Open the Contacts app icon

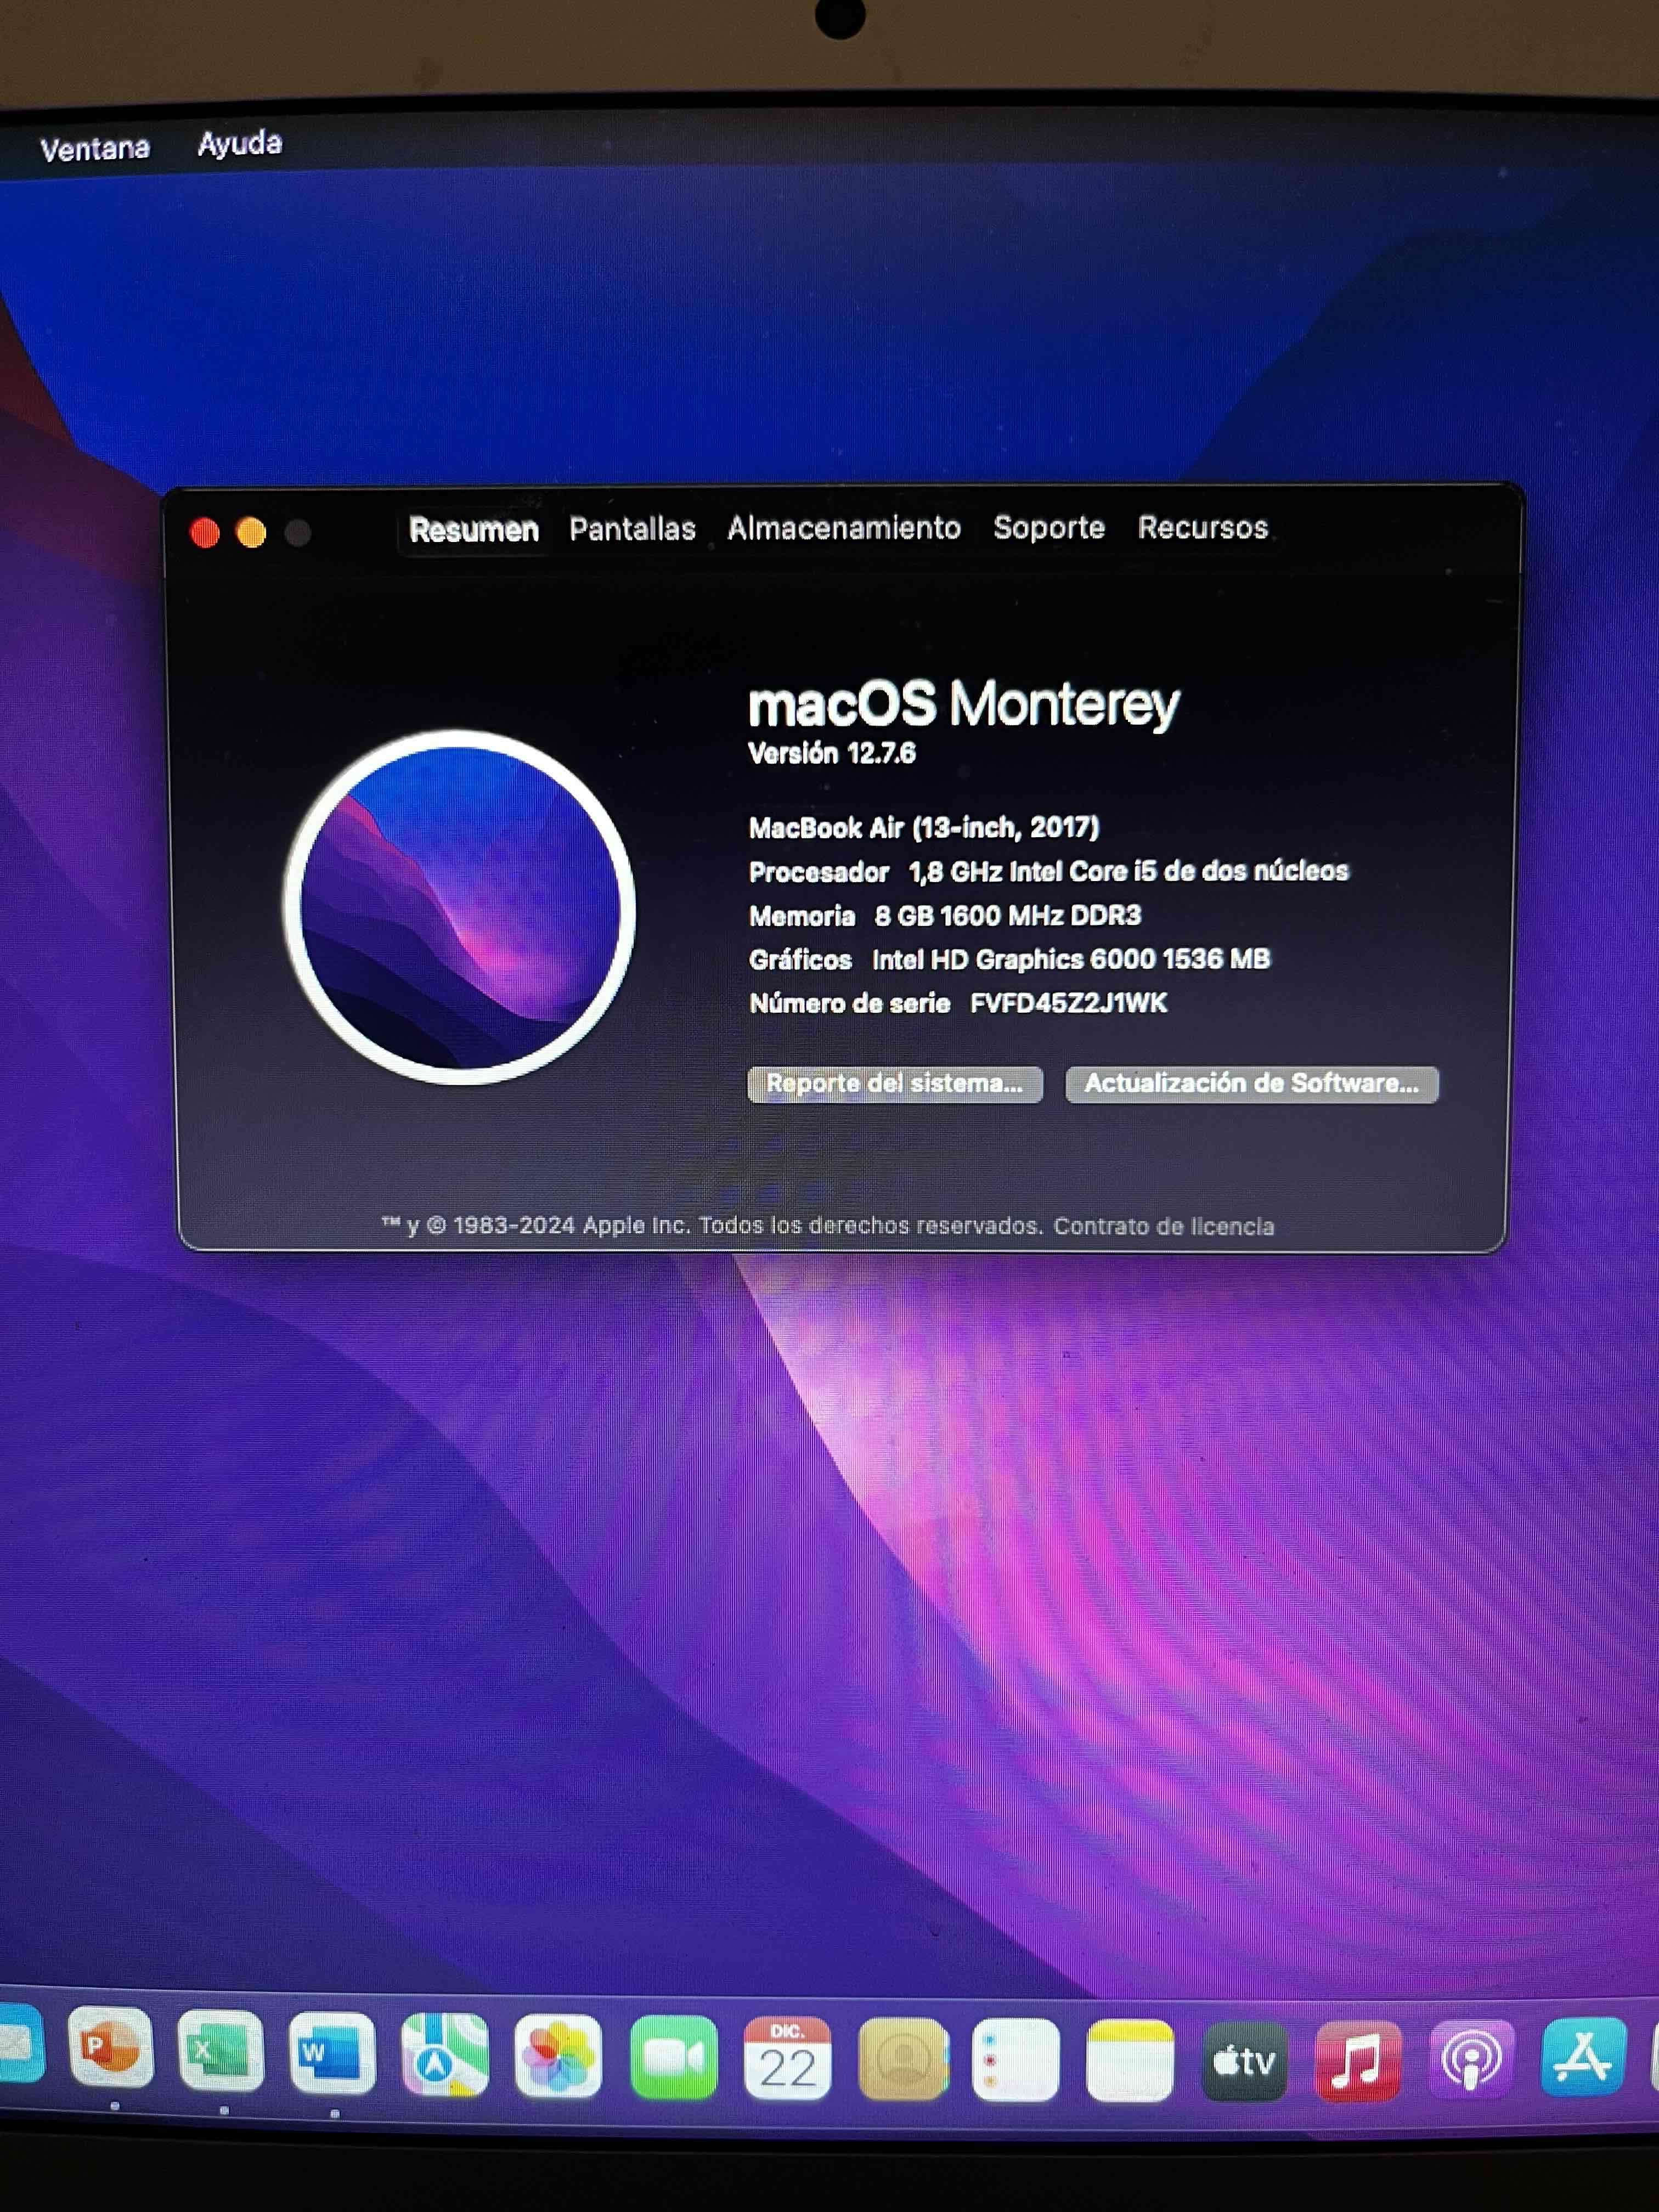902,2059
